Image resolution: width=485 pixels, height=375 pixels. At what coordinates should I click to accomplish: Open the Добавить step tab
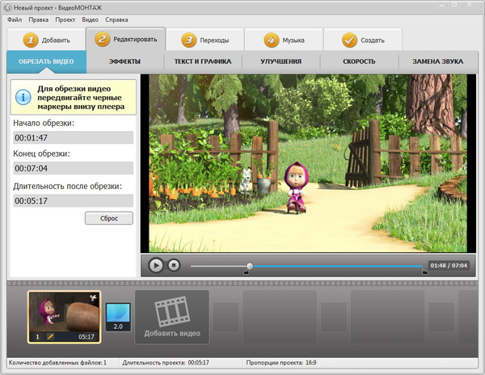47,40
